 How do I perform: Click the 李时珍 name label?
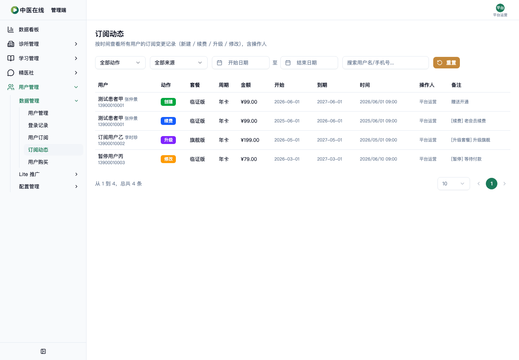pos(131,138)
